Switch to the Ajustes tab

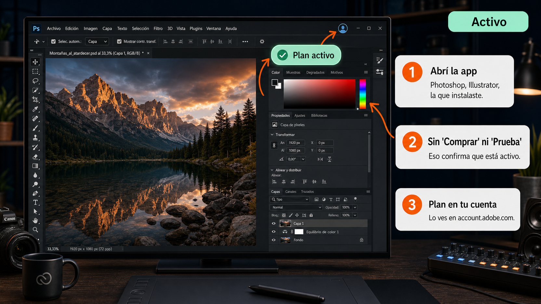pos(300,116)
